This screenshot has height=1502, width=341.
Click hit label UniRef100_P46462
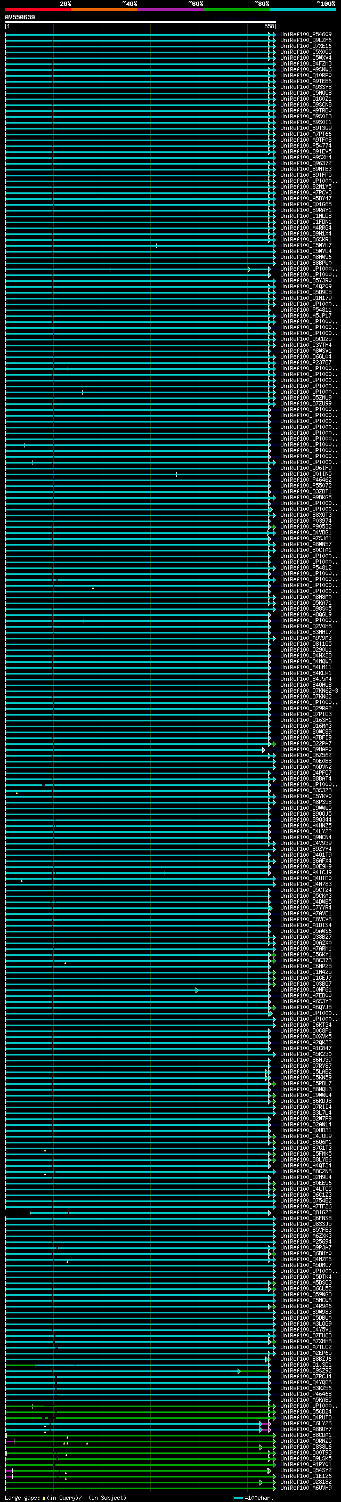pos(305,480)
